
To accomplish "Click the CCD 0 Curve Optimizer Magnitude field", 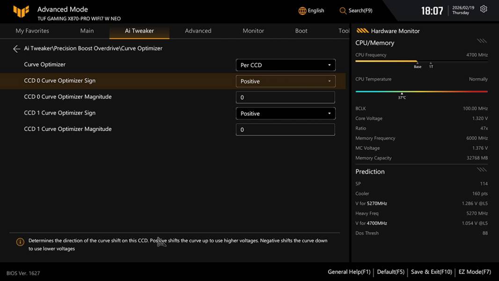I will (x=285, y=97).
